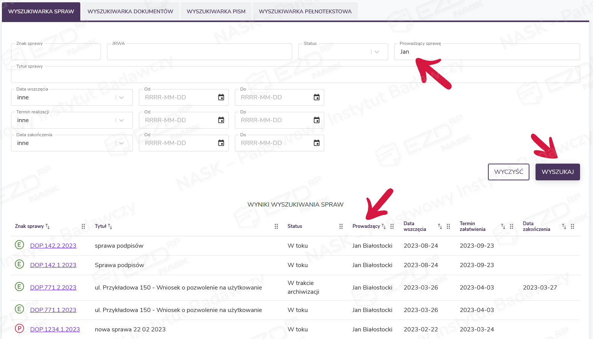593x339 pixels.
Task: Click the Tytuł sprawy input field
Action: point(295,75)
